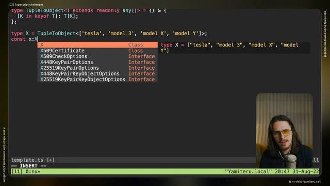Click the TupleToObject call in type X line
Screen dimensions: 330x186
tap(56, 33)
